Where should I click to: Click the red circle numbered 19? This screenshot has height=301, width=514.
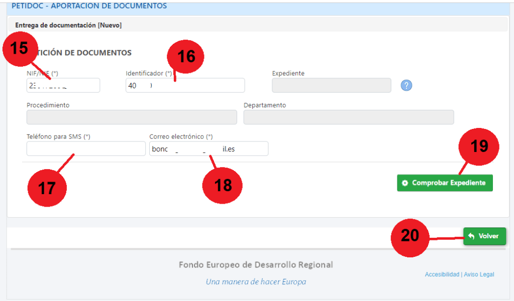pyautogui.click(x=479, y=146)
